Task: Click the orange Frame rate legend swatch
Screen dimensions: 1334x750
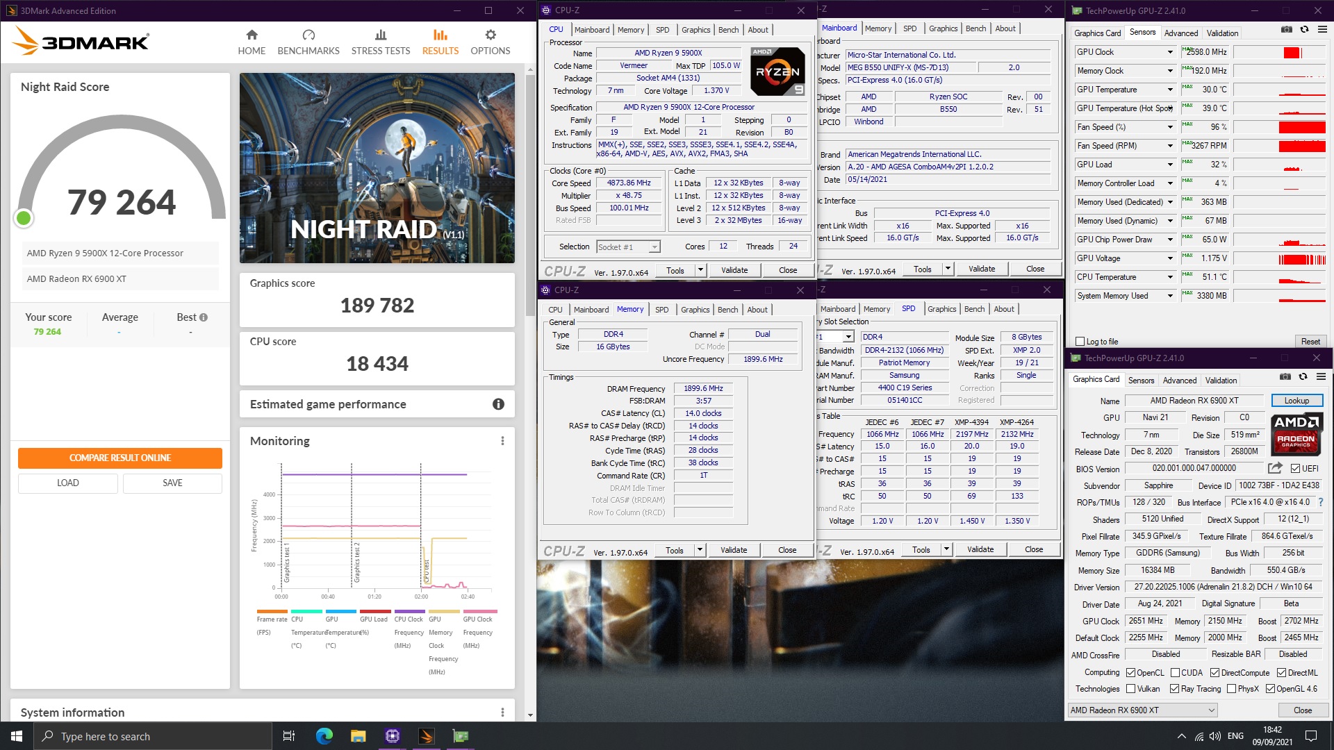Action: tap(272, 612)
